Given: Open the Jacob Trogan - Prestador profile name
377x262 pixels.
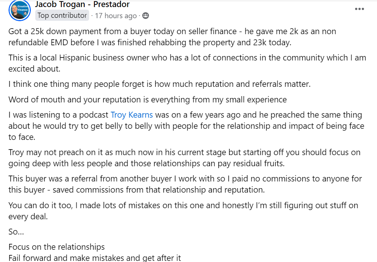Looking at the screenshot, I should pyautogui.click(x=82, y=4).
